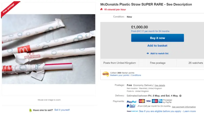Click the credit card eligibility Learn more link

(189, 111)
